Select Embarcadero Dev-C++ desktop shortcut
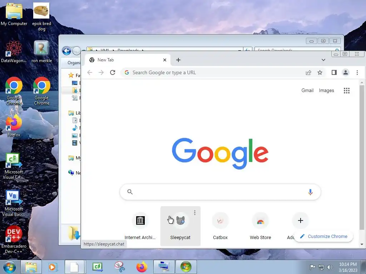Screen dimensions: 366x274 click(x=14, y=240)
